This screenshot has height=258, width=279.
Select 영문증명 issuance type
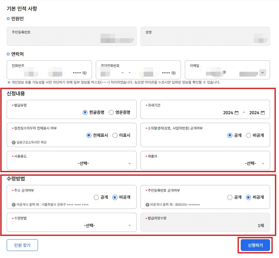click(x=111, y=113)
